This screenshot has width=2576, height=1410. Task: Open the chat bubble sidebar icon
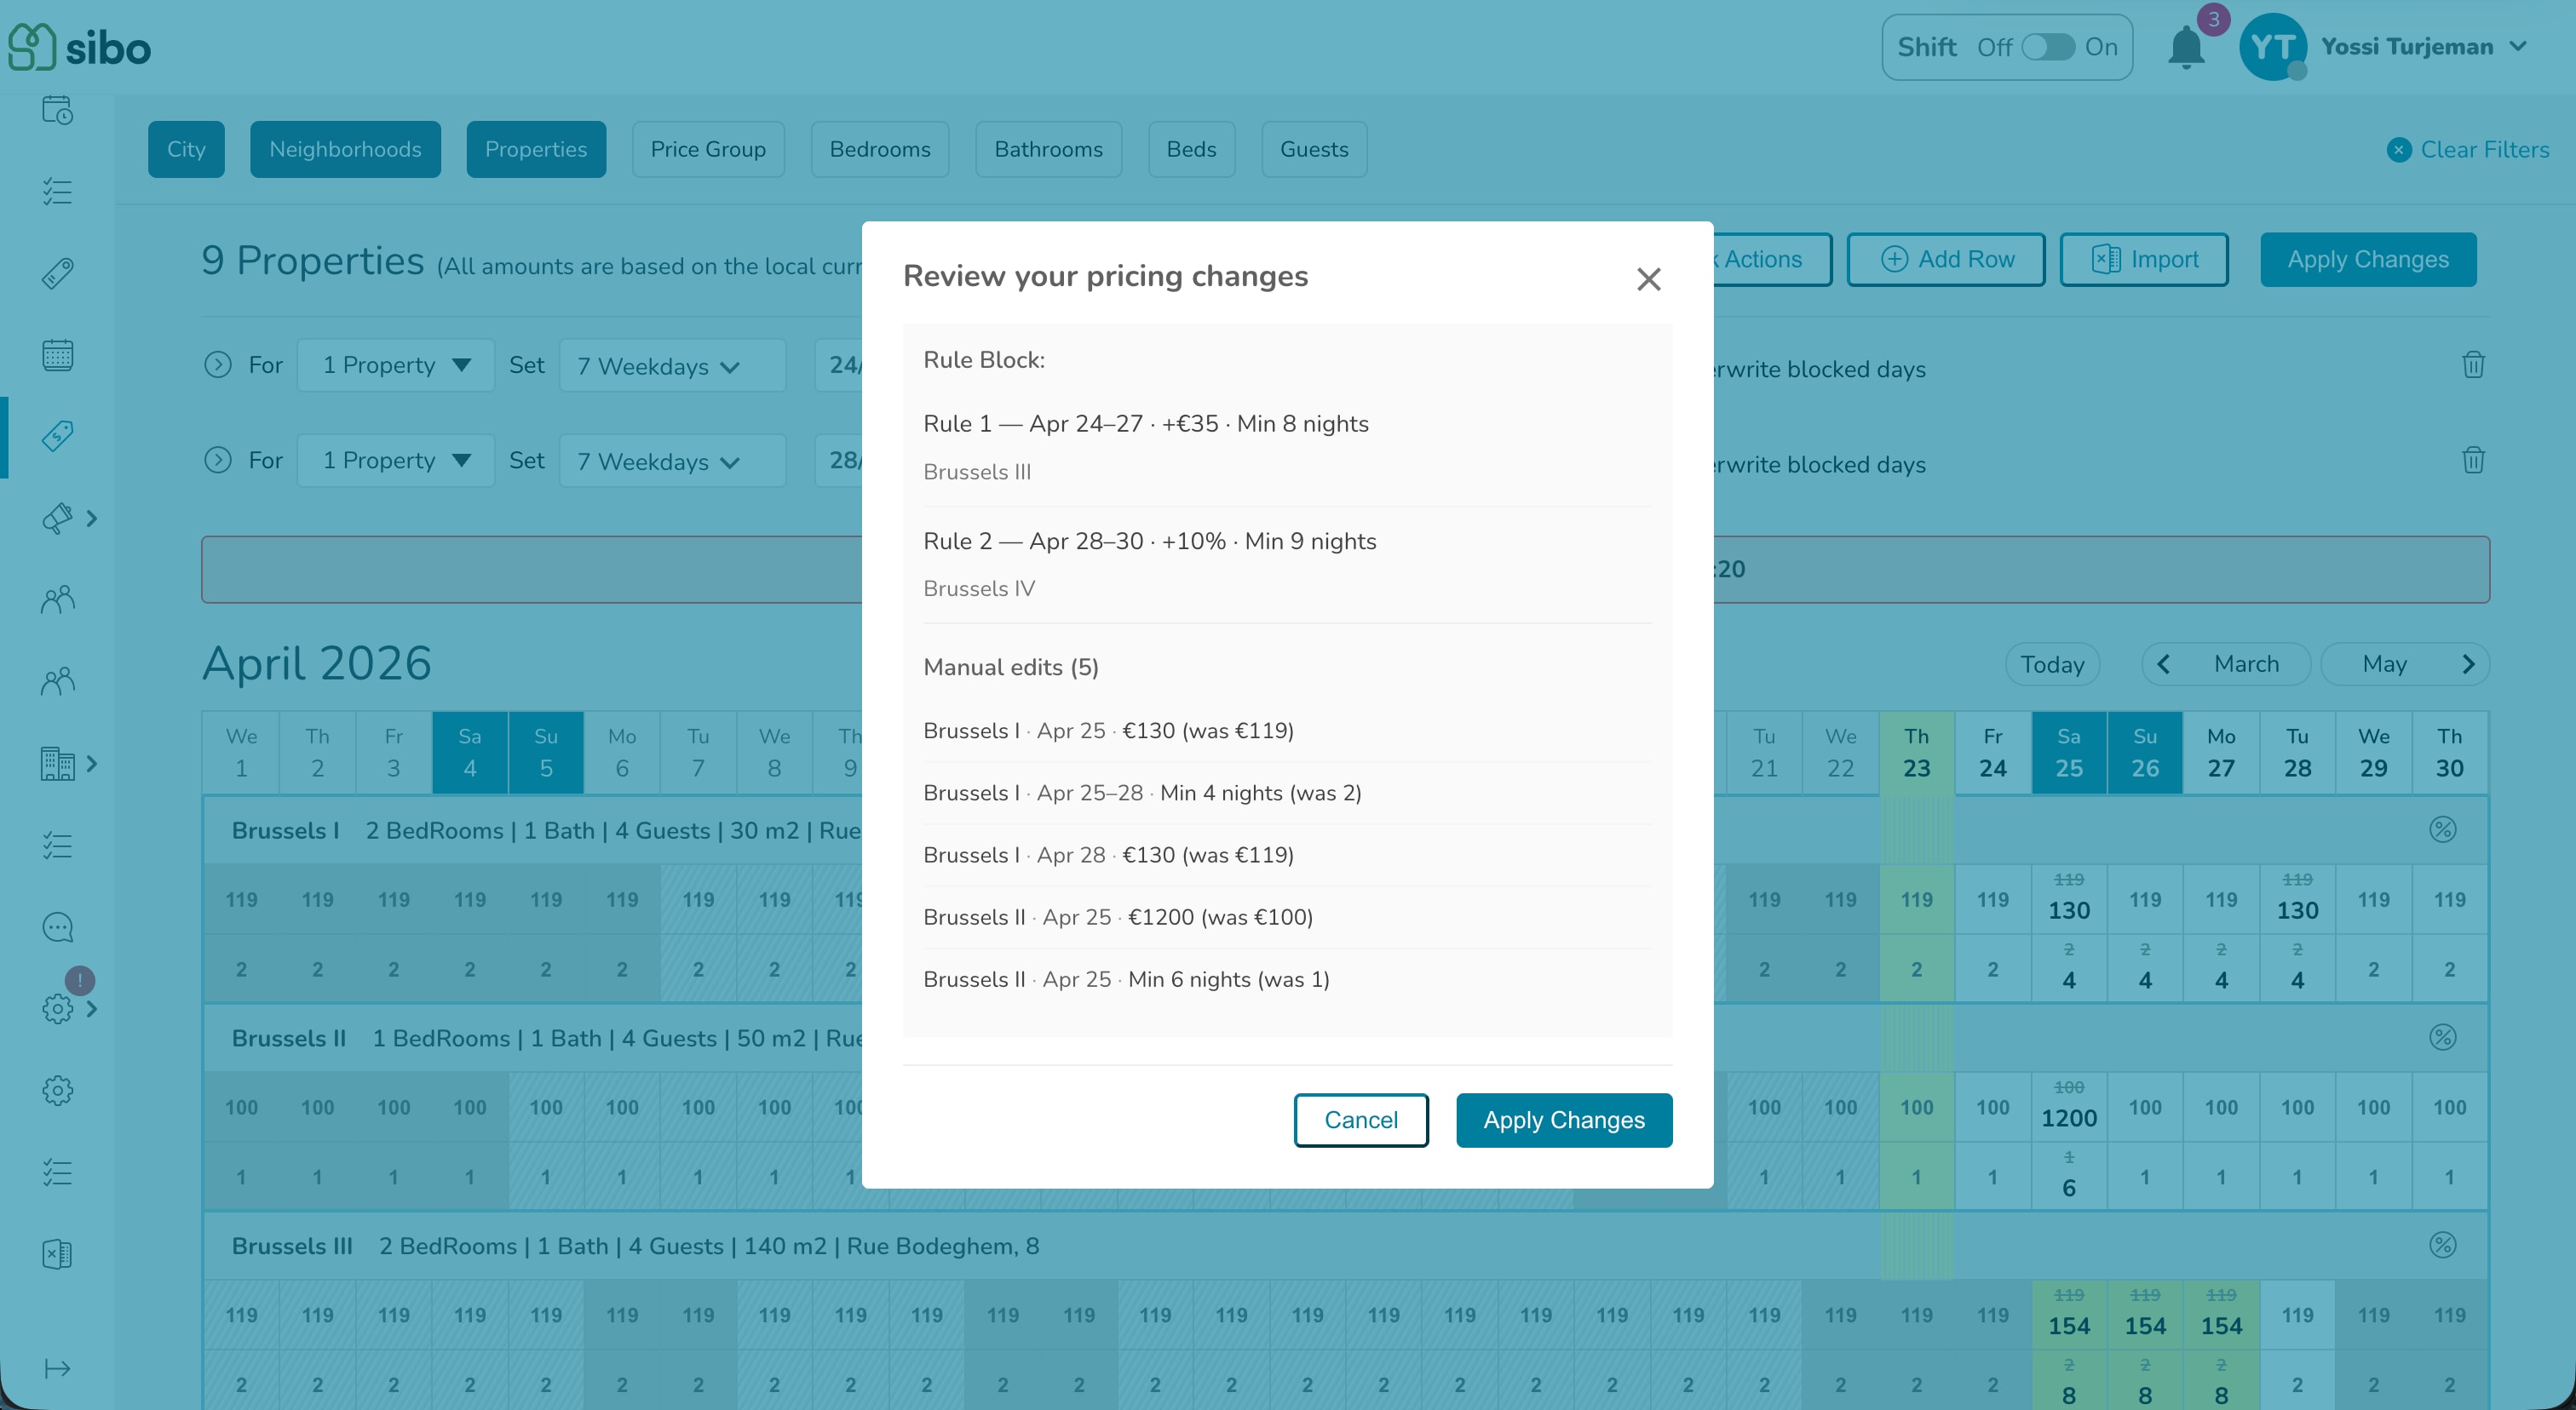click(57, 927)
